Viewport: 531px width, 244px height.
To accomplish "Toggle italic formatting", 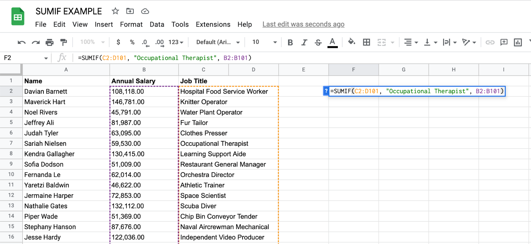I will click(304, 42).
